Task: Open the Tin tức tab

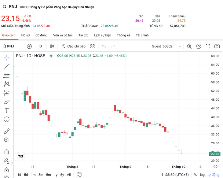Action: click(x=83, y=35)
